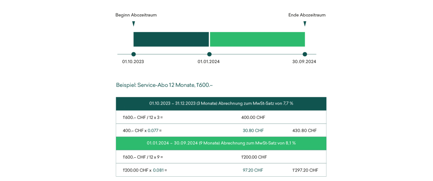Click the 0.077 multiplier in the formula

click(153, 130)
